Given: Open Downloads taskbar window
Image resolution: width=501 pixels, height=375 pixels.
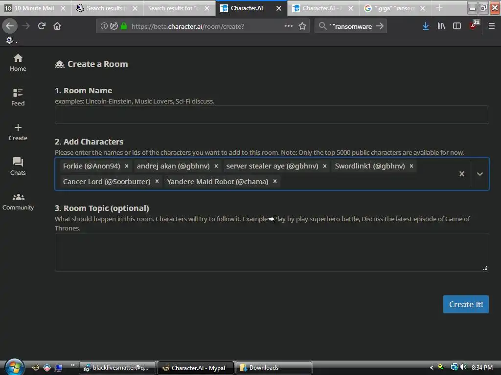Looking at the screenshot, I should [273, 368].
